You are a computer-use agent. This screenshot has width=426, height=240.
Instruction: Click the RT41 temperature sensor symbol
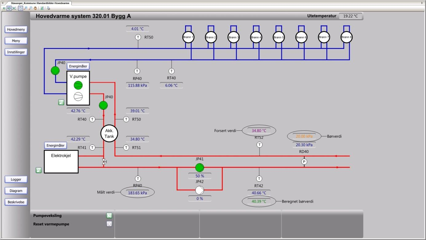point(92,147)
